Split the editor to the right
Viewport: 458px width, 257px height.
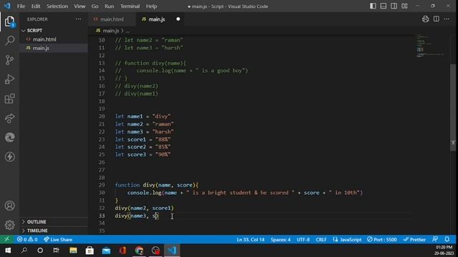pyautogui.click(x=436, y=19)
